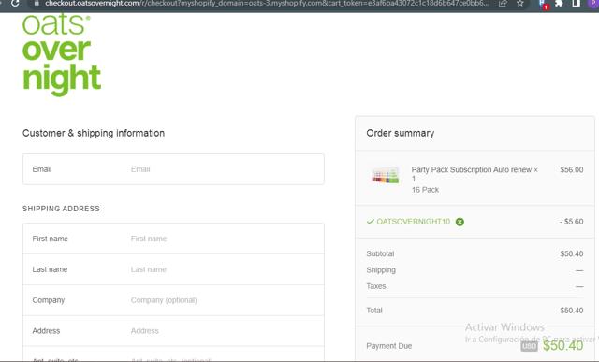Click the green checkmark beside OATSOVERNIGHT10

[370, 222]
